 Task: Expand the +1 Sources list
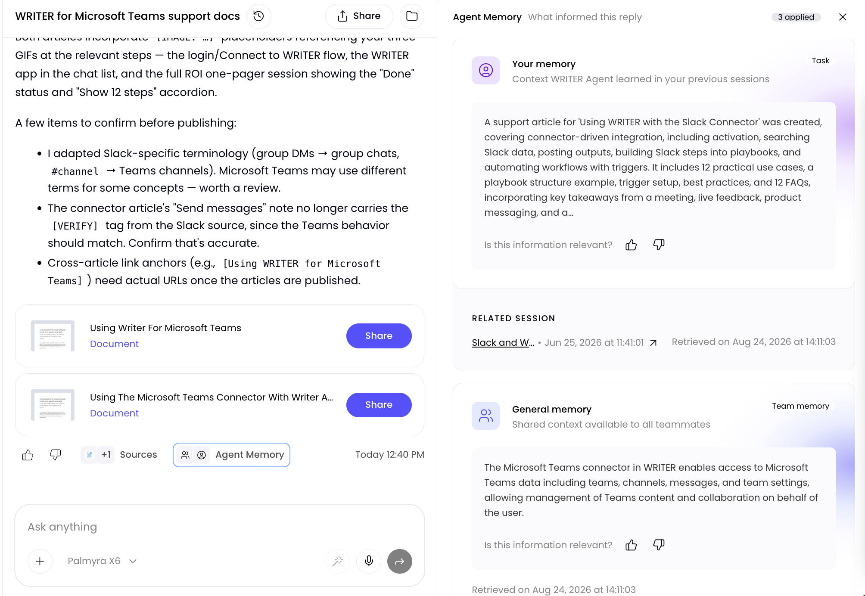tap(119, 455)
